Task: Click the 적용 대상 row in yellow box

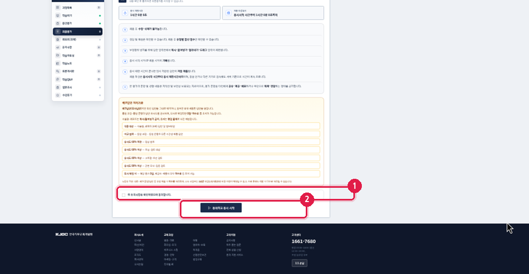Action: click(x=221, y=126)
